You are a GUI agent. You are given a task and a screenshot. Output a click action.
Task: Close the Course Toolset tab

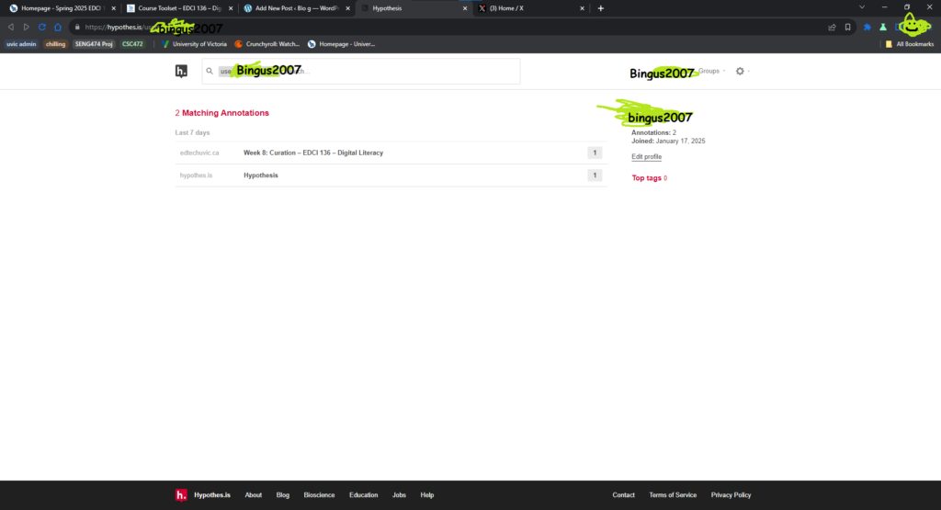click(231, 8)
